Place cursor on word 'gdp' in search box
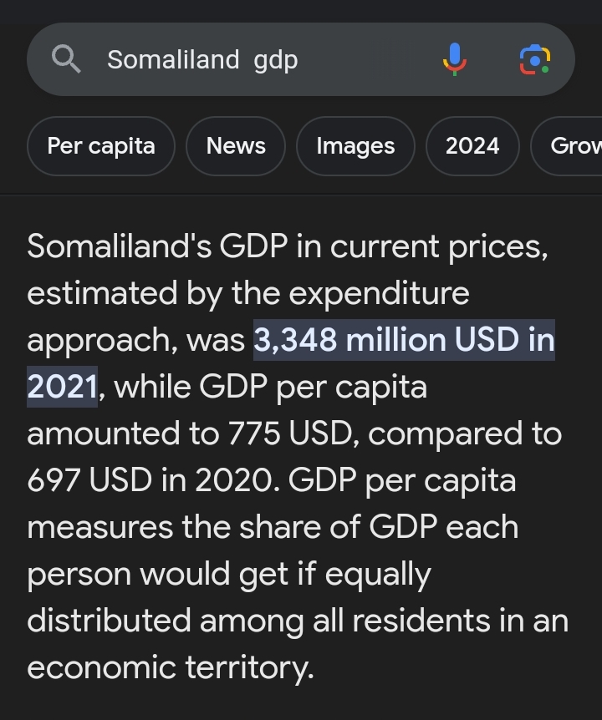Image resolution: width=602 pixels, height=720 pixels. click(276, 61)
